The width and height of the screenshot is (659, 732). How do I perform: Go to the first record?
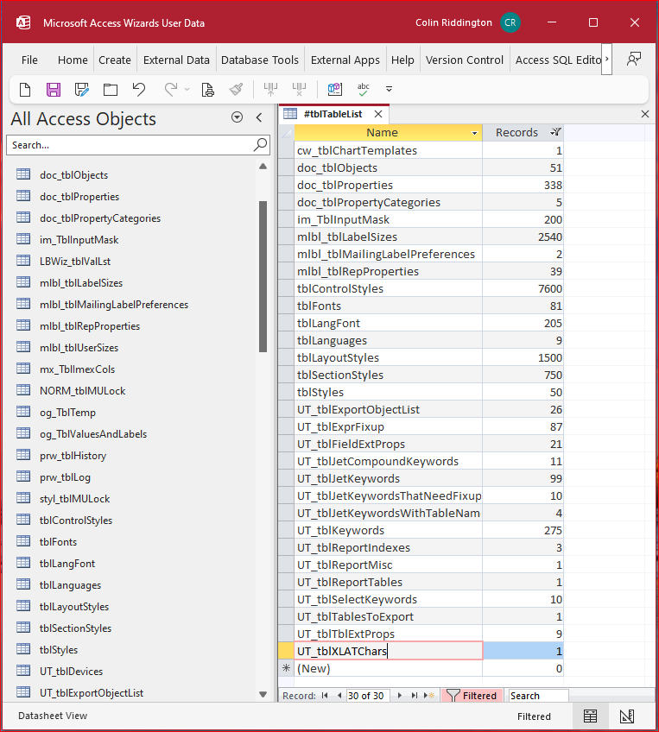(325, 696)
